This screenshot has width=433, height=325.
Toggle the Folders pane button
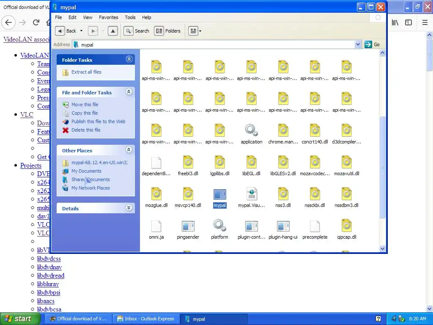click(167, 31)
